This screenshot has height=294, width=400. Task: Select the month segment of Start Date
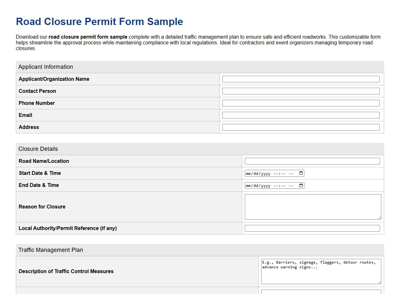pos(249,173)
